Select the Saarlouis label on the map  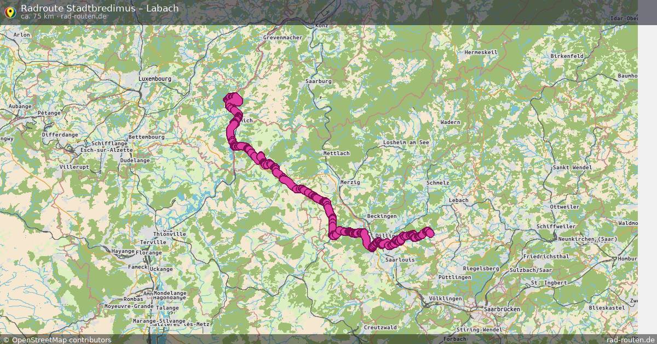(x=400, y=260)
